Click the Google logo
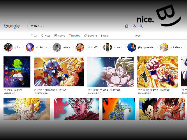Screen dimensions: 187x140 (x=12, y=26)
